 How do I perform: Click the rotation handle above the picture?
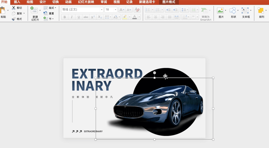(154, 73)
